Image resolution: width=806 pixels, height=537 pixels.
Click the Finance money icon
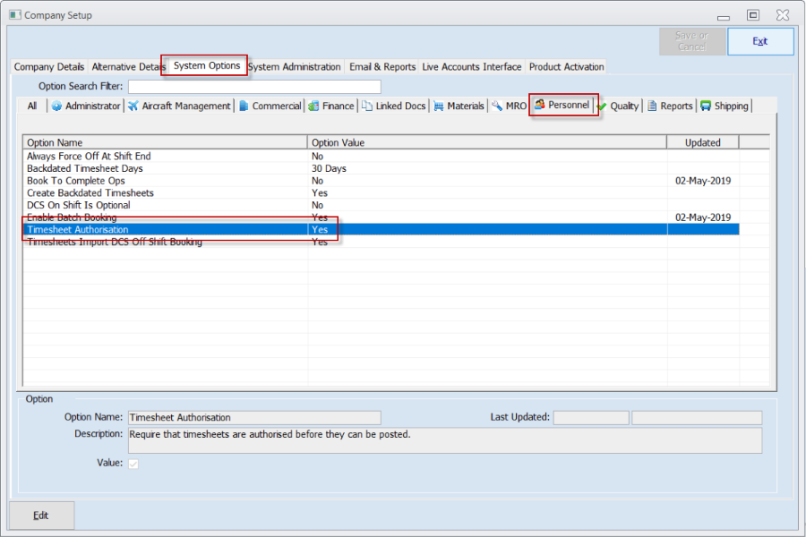313,106
